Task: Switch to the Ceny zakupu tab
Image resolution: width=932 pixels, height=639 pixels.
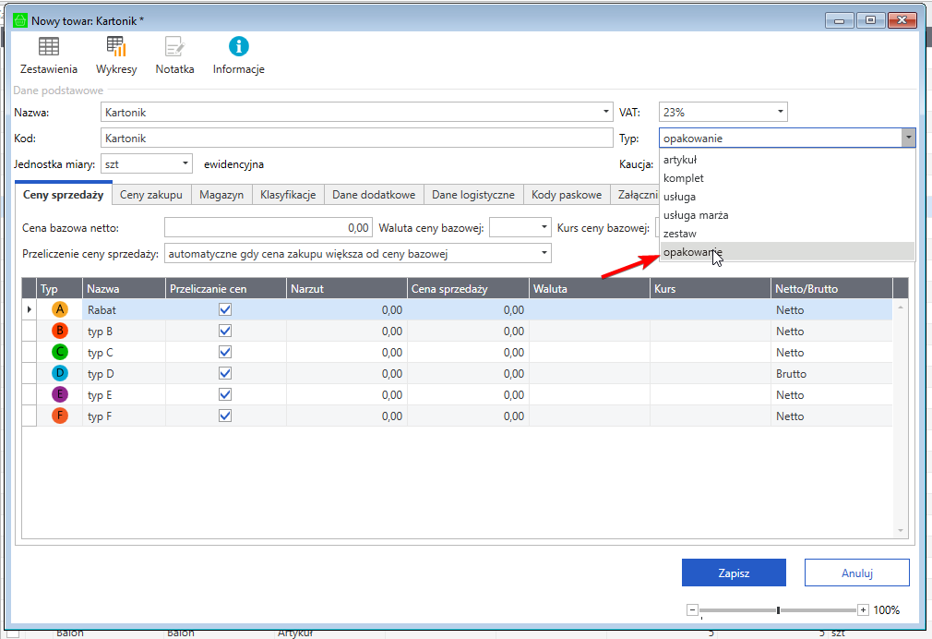Action: [151, 195]
